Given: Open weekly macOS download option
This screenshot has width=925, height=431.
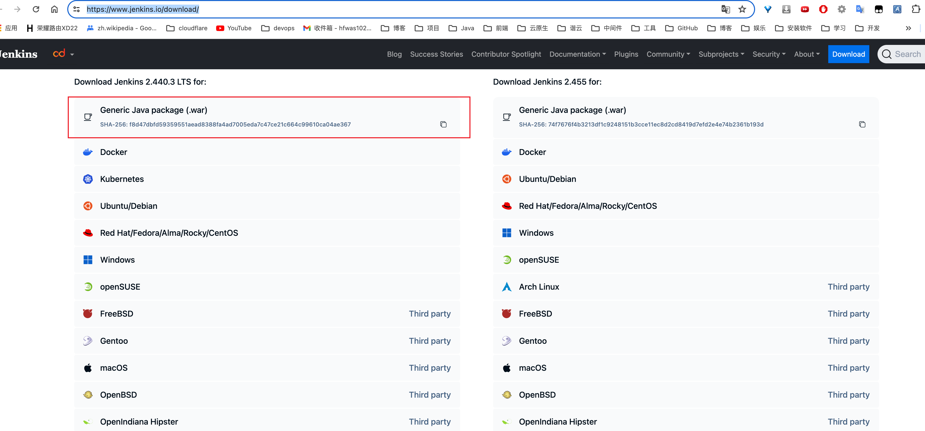Looking at the screenshot, I should coord(686,368).
